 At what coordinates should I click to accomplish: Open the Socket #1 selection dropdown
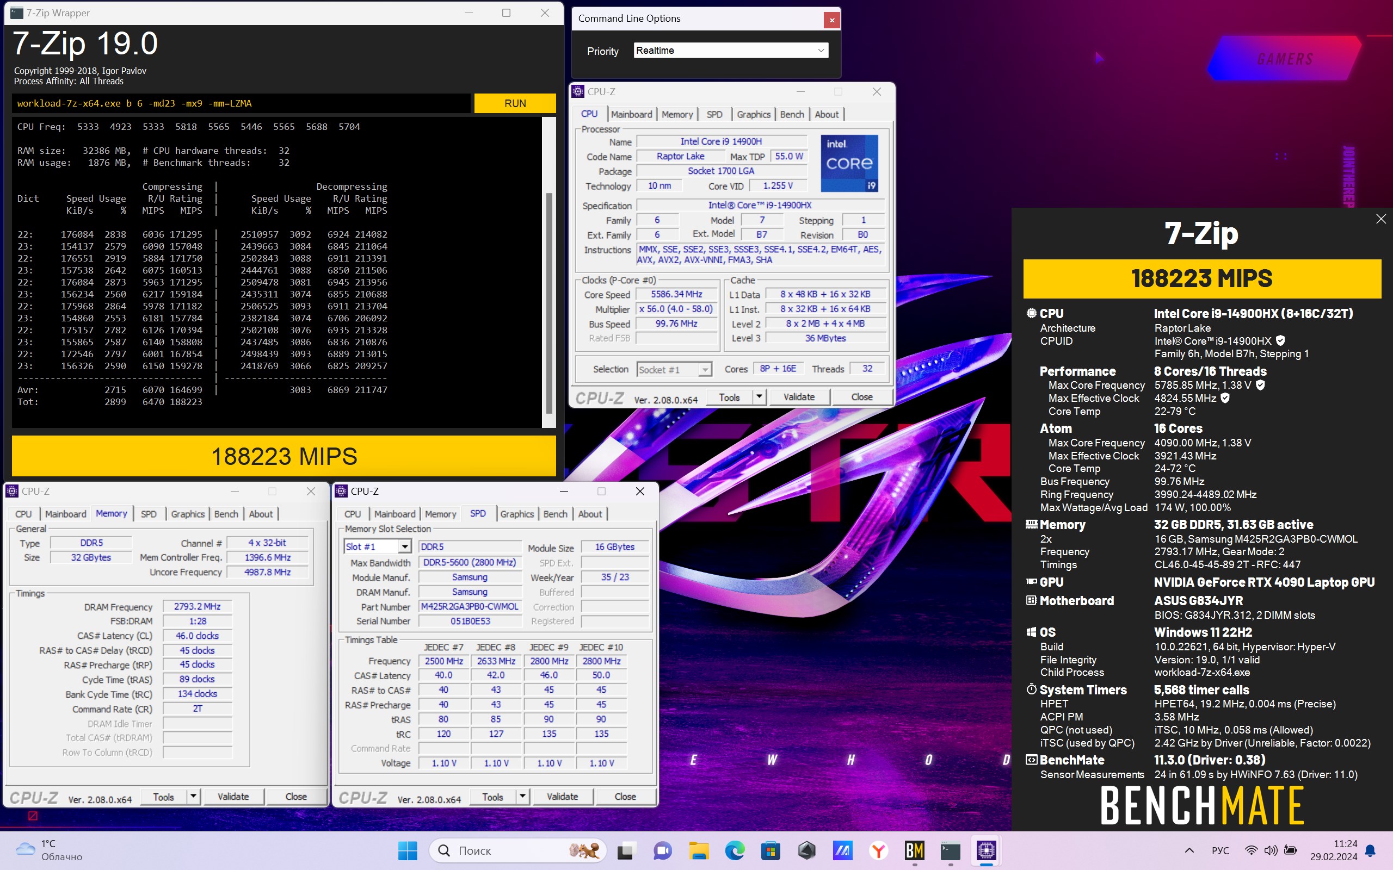(x=674, y=369)
